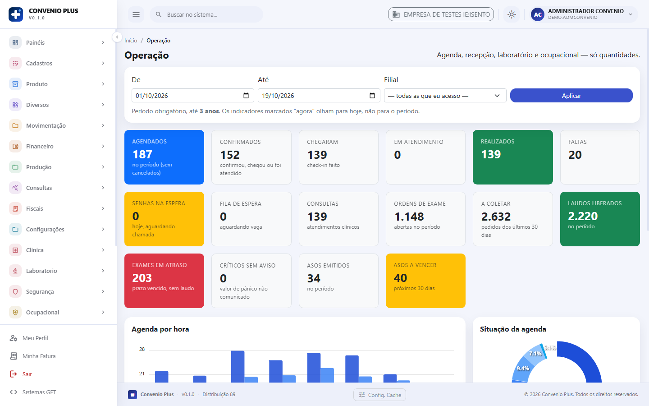Open the calendar picker in the Até field
649x406 pixels.
tap(372, 96)
